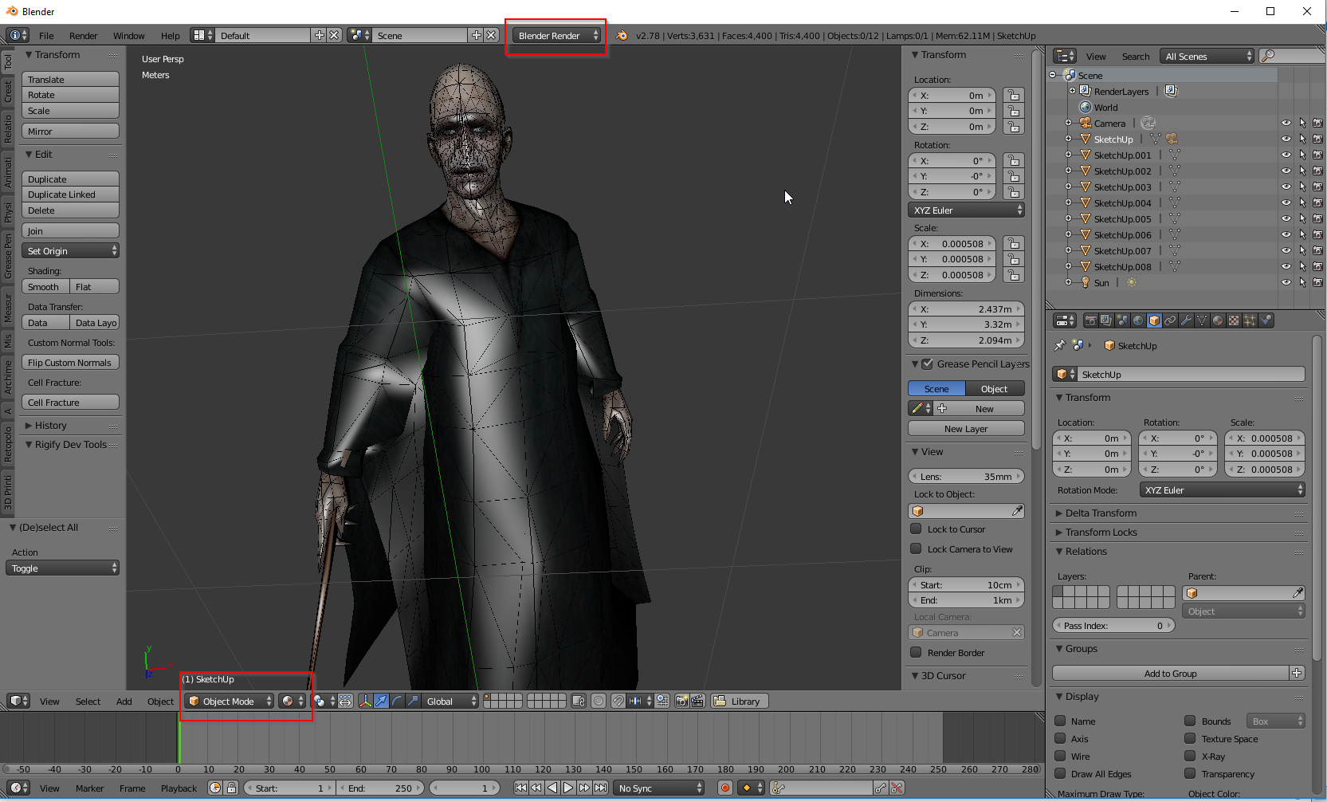
Task: Select the rotate manipulator arc icon
Action: 397,701
